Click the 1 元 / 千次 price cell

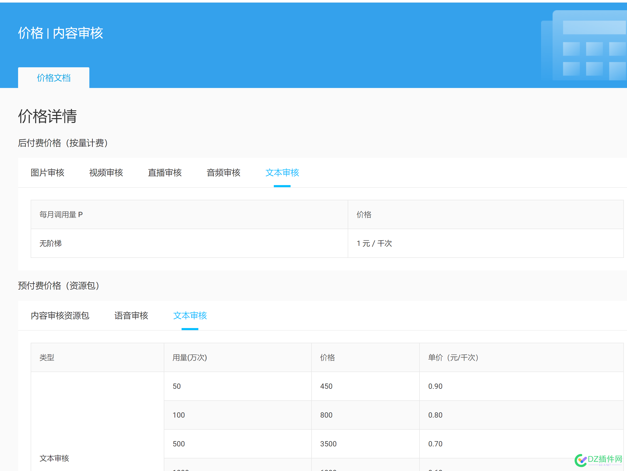374,243
